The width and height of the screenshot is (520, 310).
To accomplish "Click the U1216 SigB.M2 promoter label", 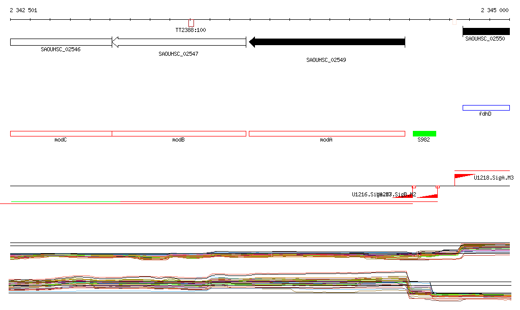I will pos(384,194).
